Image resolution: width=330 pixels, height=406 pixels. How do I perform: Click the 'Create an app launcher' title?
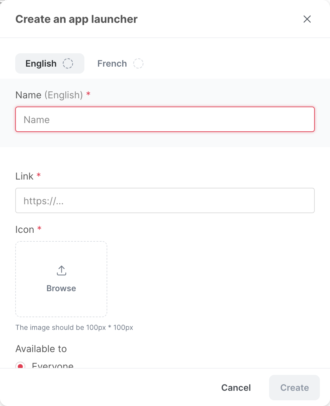point(76,19)
